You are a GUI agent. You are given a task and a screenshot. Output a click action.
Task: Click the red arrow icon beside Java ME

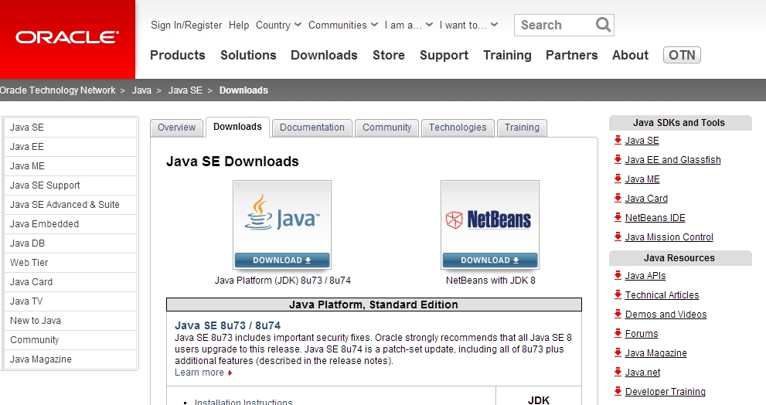(x=618, y=179)
